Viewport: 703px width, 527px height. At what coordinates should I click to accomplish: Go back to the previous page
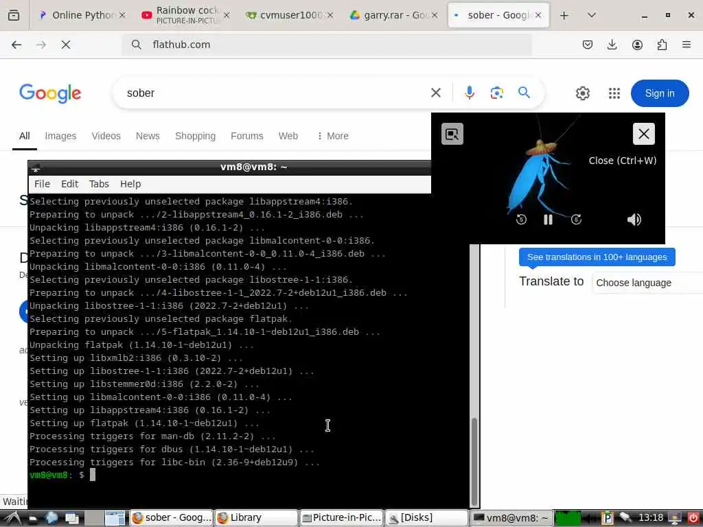[x=16, y=45]
